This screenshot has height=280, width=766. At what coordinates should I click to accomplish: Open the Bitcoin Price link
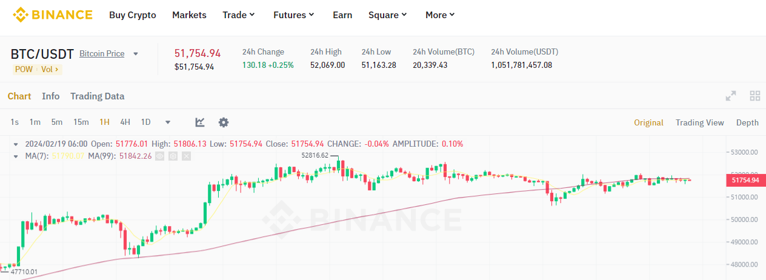[x=102, y=54]
